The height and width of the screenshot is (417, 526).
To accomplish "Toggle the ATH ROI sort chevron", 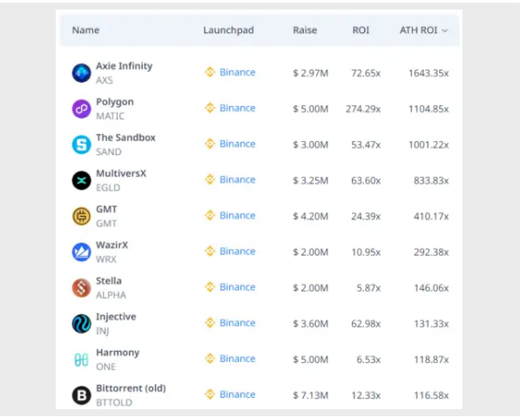I will pos(445,30).
